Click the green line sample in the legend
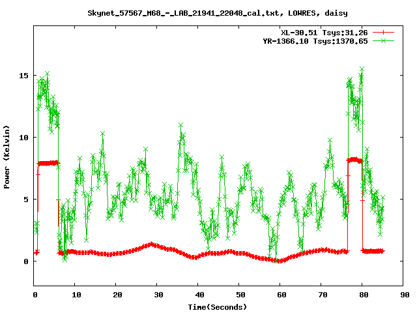 point(383,40)
